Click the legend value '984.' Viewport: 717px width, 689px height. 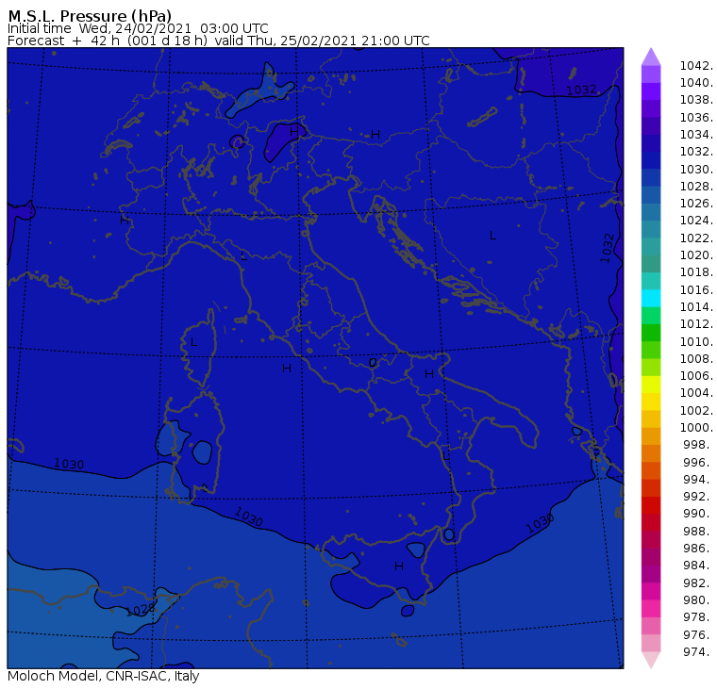(x=697, y=566)
